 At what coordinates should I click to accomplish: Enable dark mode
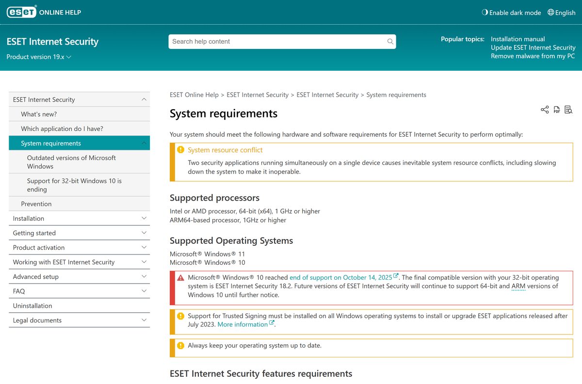click(x=511, y=13)
